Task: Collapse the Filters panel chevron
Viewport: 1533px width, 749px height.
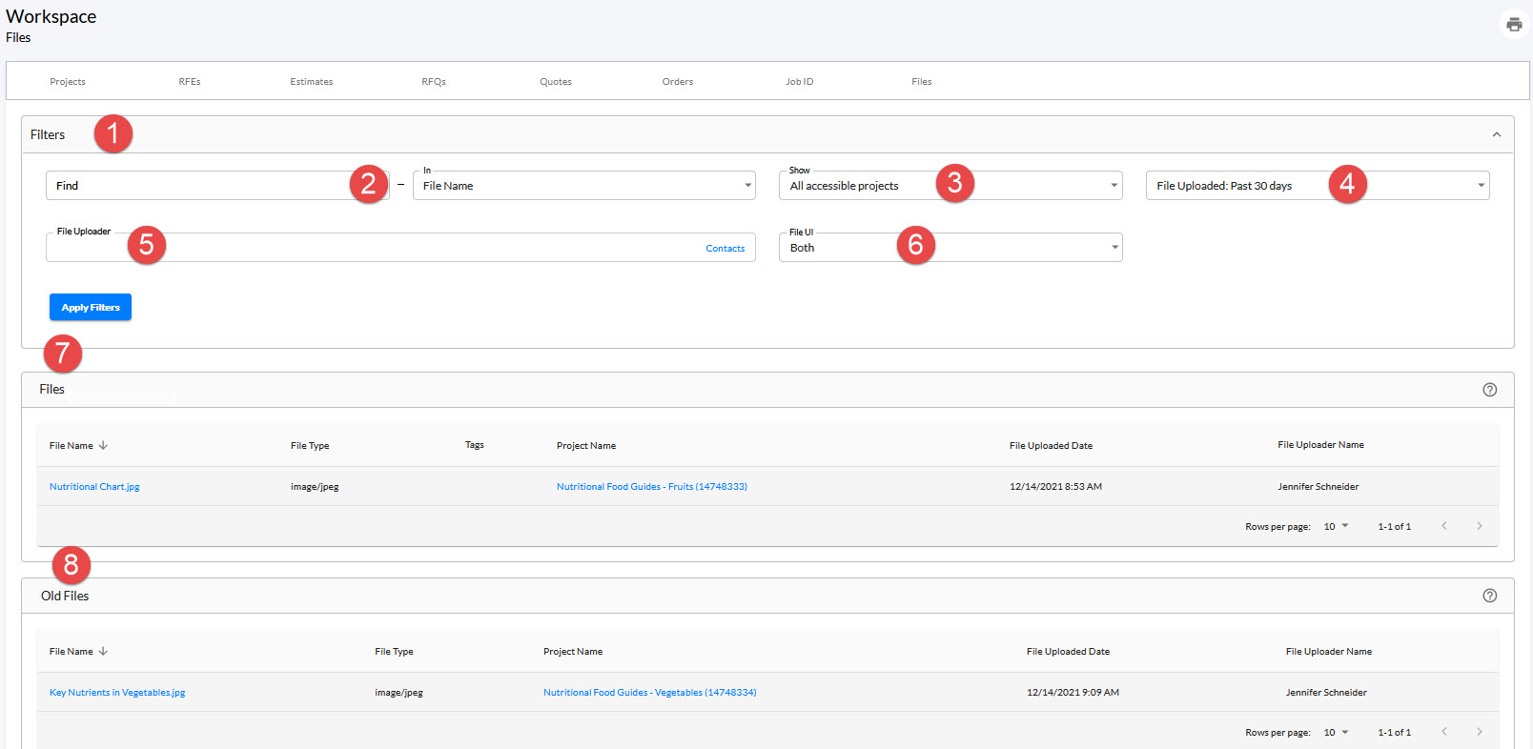Action: tap(1497, 134)
